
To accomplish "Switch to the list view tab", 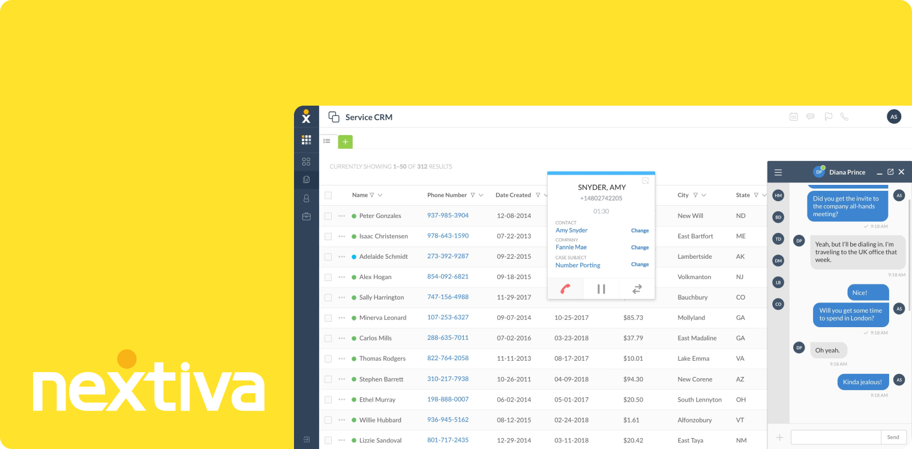I will click(327, 141).
